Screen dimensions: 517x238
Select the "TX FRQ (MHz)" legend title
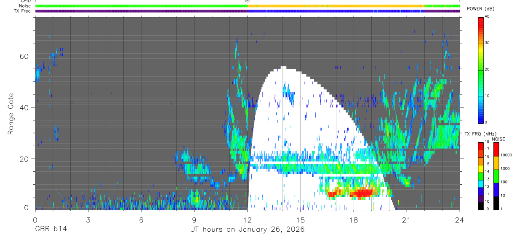coord(480,134)
